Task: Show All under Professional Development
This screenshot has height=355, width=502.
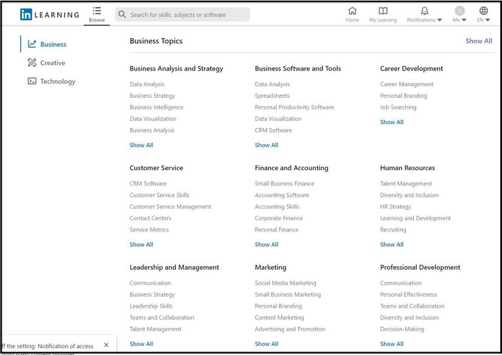Action: [391, 344]
